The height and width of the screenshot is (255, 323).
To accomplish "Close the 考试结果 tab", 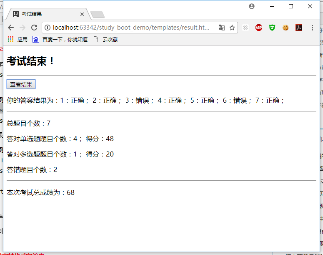I will [82, 14].
